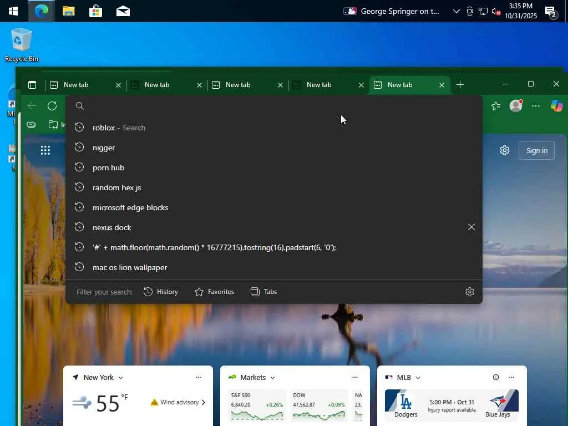Open the Dodgers team logo

click(405, 401)
